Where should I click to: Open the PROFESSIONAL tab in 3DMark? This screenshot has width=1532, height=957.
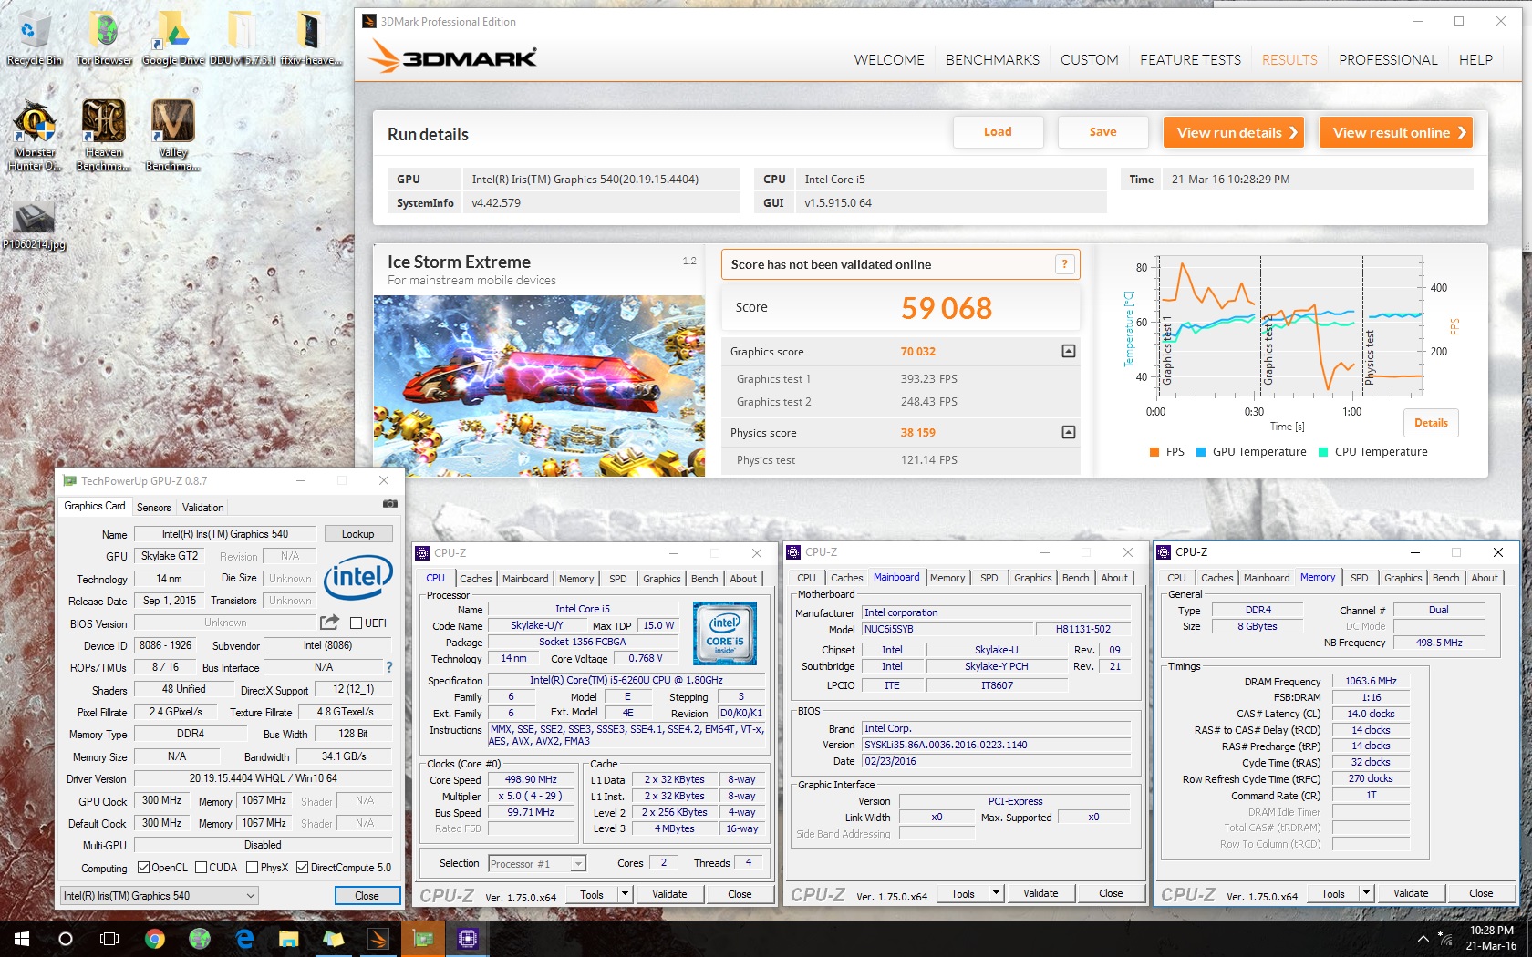[x=1388, y=60]
